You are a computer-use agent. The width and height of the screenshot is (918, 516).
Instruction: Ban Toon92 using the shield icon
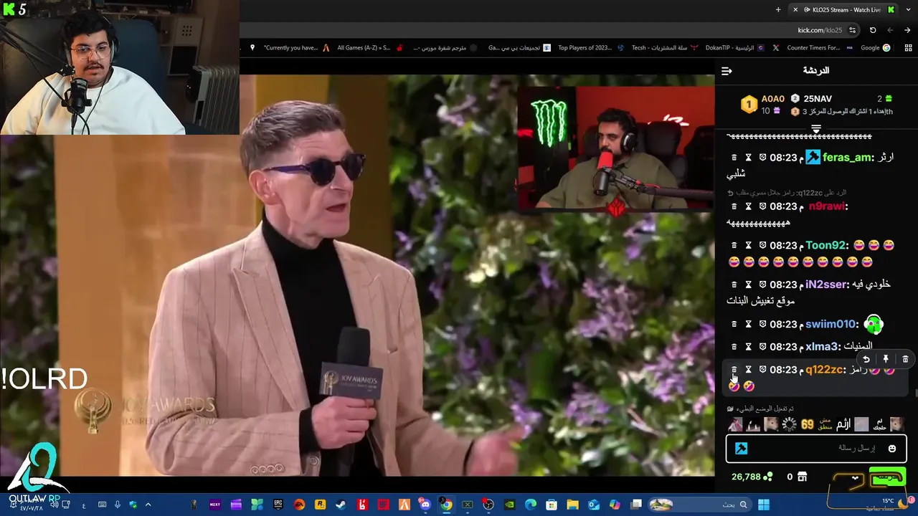click(x=762, y=245)
